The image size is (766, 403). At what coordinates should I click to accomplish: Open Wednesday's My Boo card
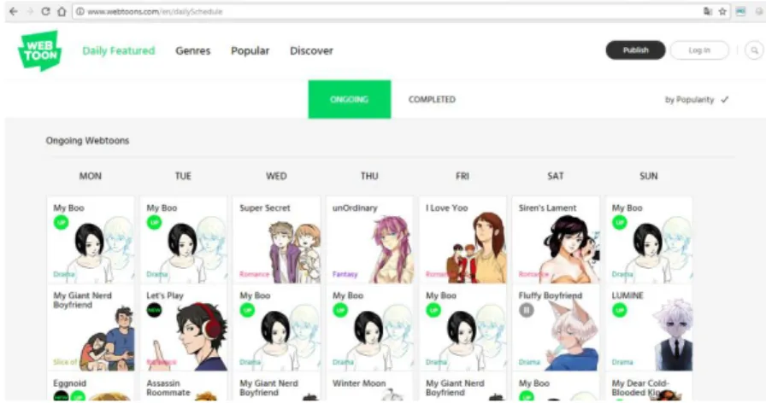point(276,328)
